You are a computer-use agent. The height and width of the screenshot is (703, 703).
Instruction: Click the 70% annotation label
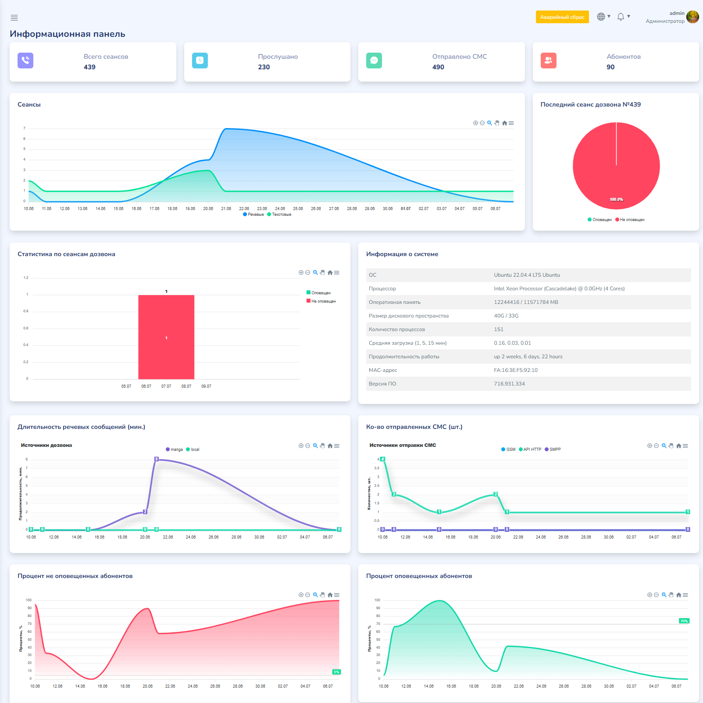pyautogui.click(x=684, y=621)
